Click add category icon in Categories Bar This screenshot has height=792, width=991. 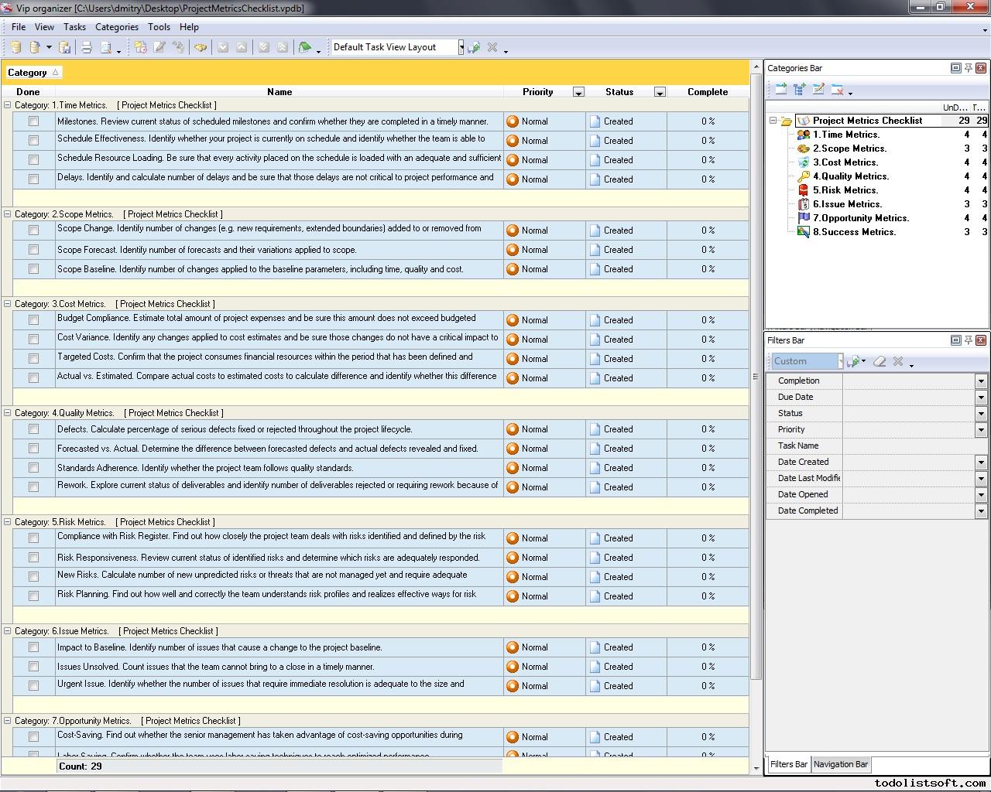781,90
